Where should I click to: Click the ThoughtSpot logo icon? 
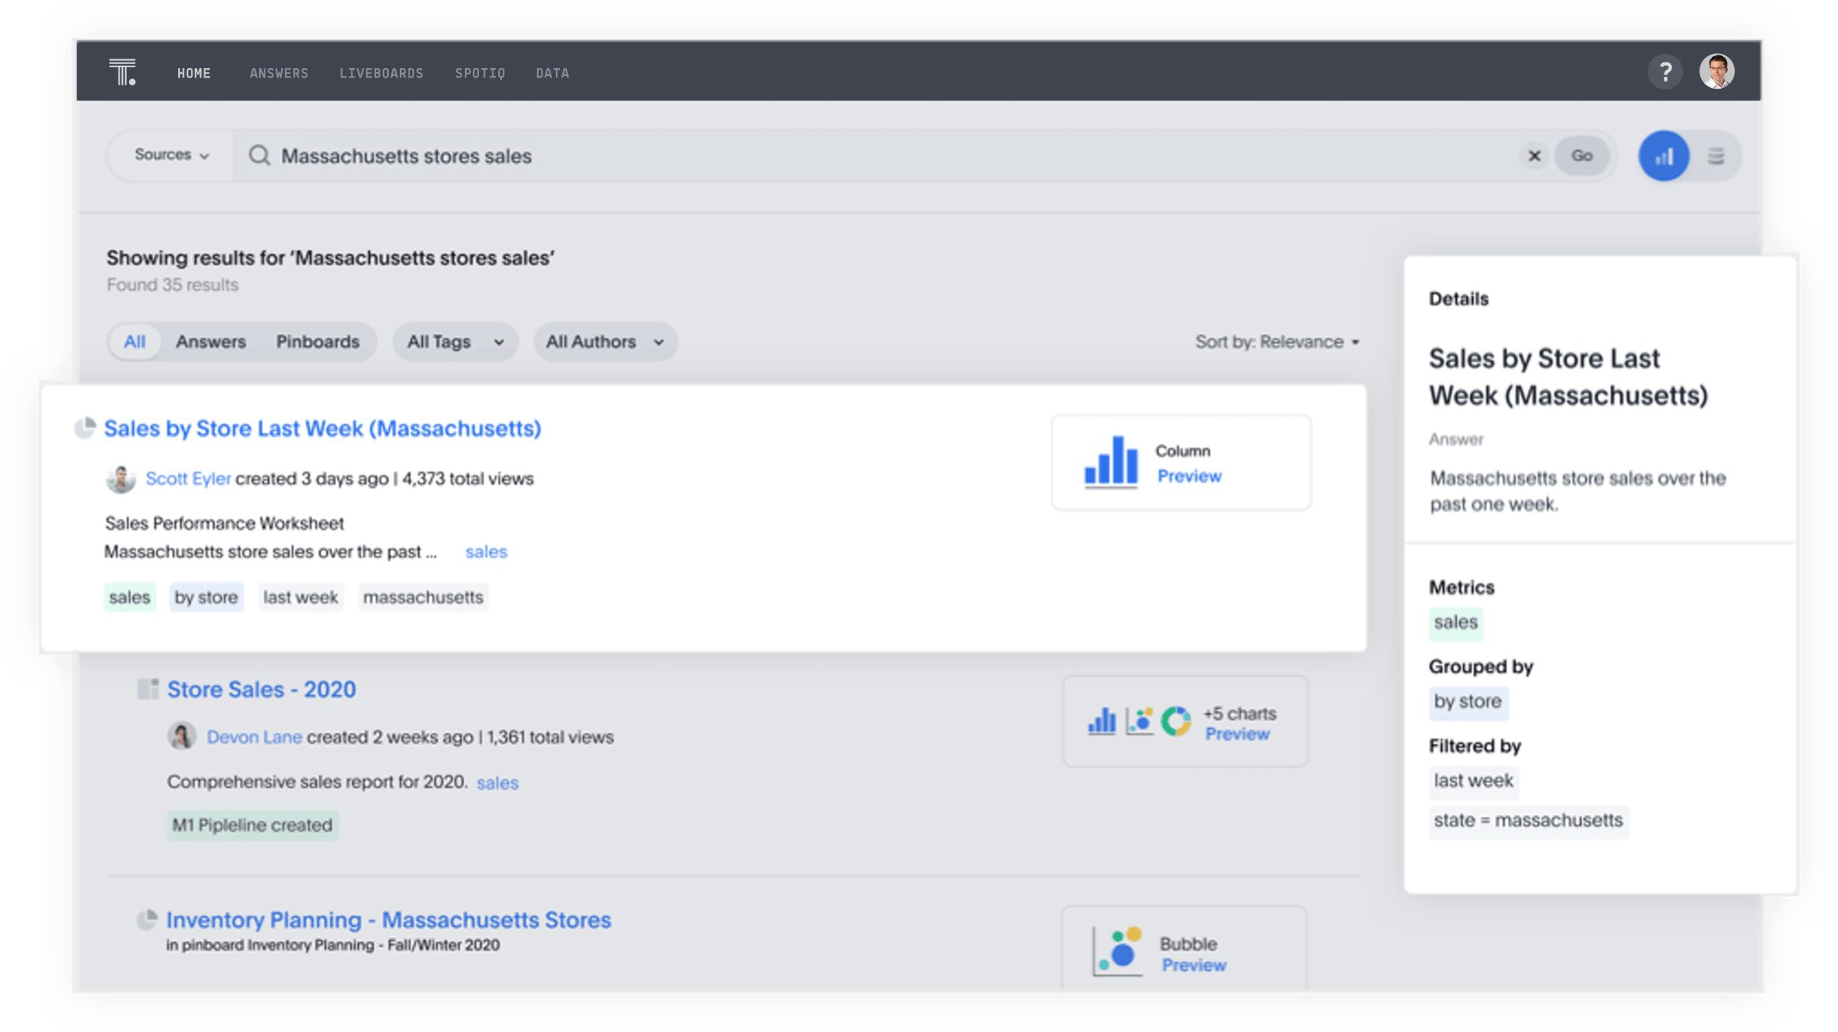click(x=123, y=72)
